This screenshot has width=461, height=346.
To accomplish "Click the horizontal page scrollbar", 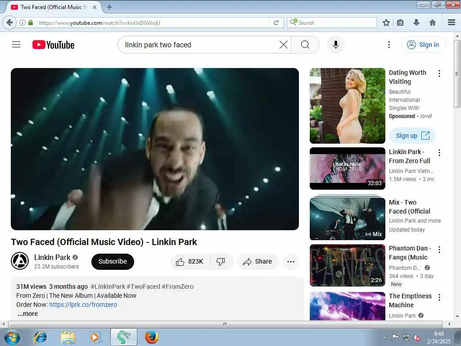I will [x=225, y=324].
